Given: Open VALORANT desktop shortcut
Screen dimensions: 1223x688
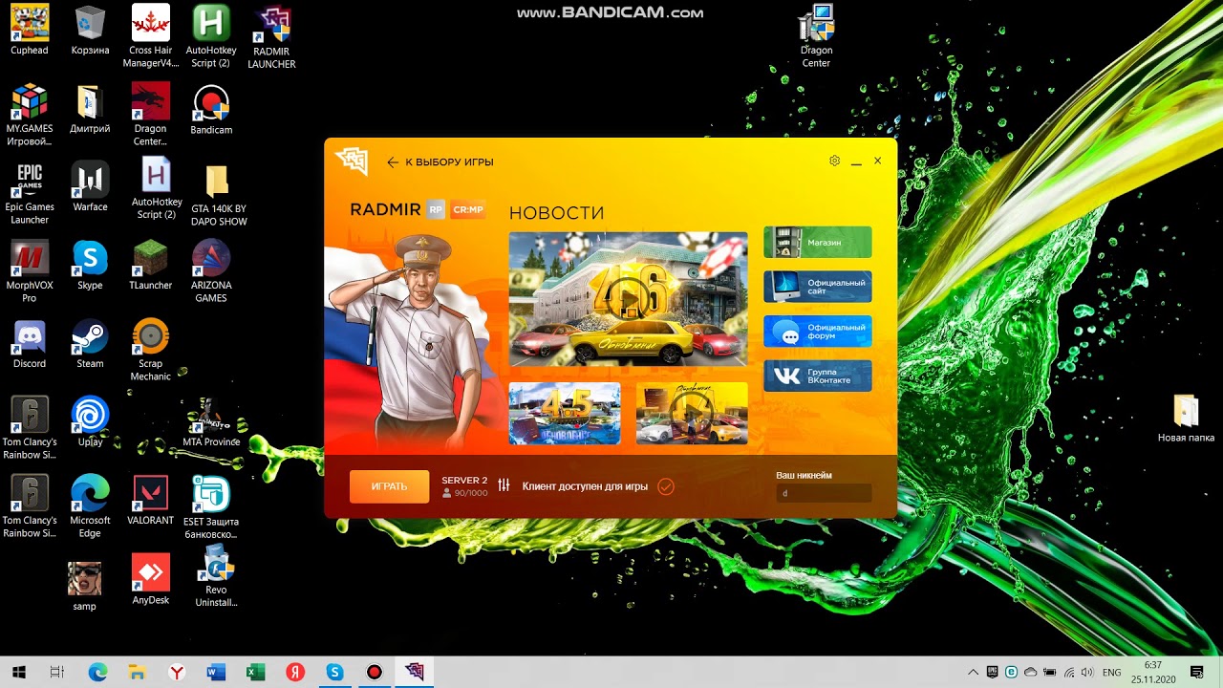Looking at the screenshot, I should click(x=151, y=501).
